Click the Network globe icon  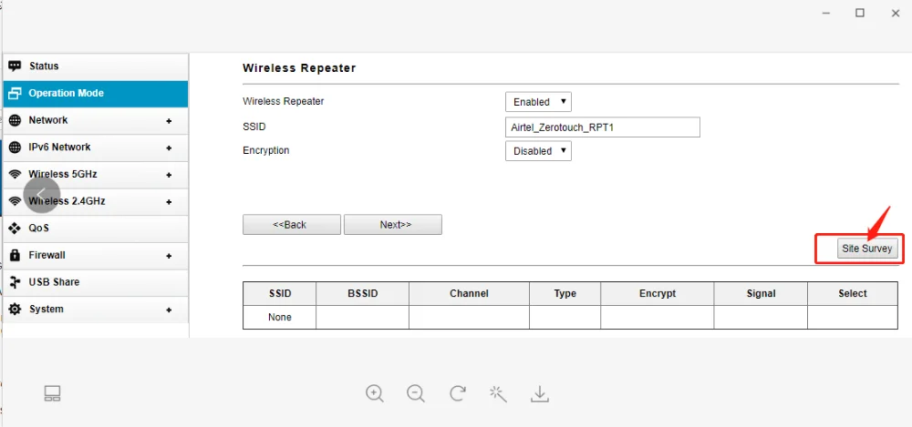(x=16, y=120)
